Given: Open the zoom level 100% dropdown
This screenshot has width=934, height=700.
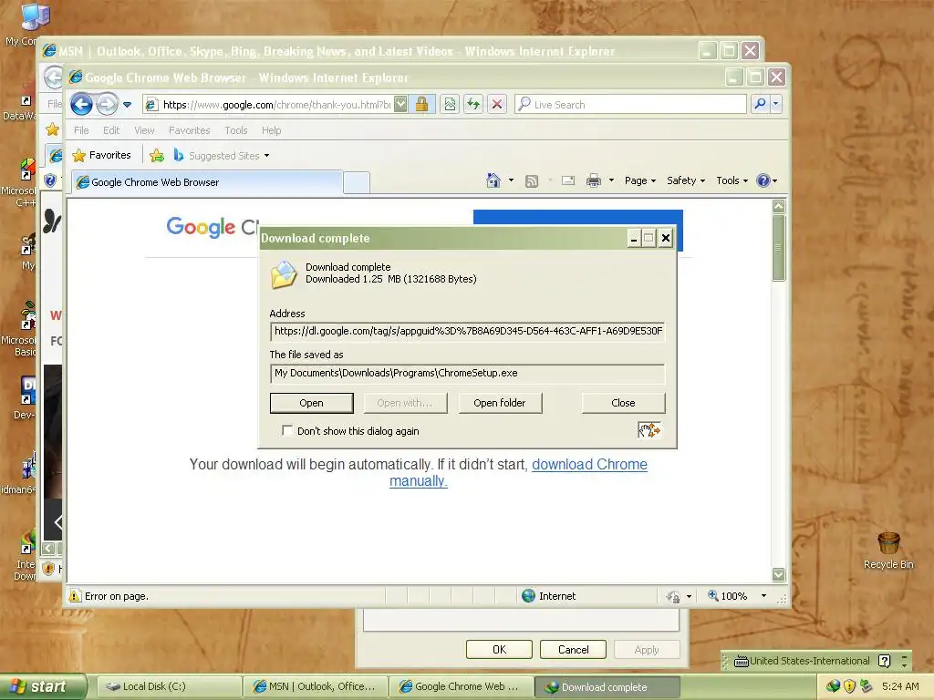Looking at the screenshot, I should point(763,596).
